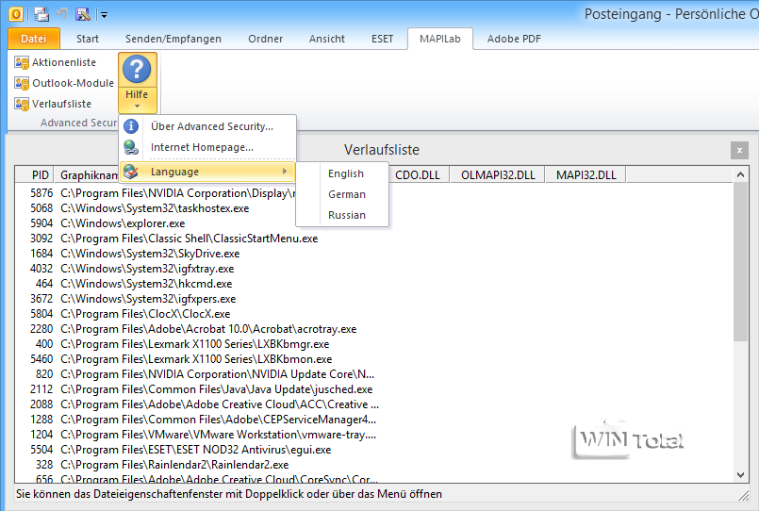This screenshot has height=511, width=759.
Task: Click the Aktionenliste icon in ribbon
Action: tap(22, 62)
